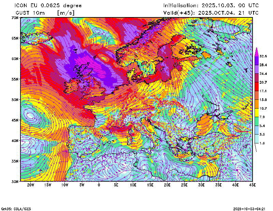
Task: Click the 32.6 value on the legend
Action: (263, 56)
